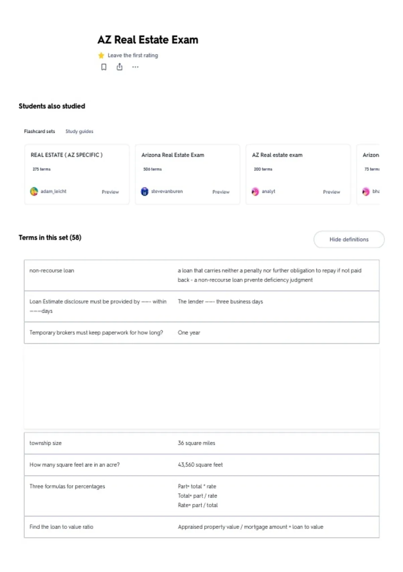The height and width of the screenshot is (572, 403).
Task: Preview the REAL ESTATE (AZ SPECIFIC) set
Action: 110,192
